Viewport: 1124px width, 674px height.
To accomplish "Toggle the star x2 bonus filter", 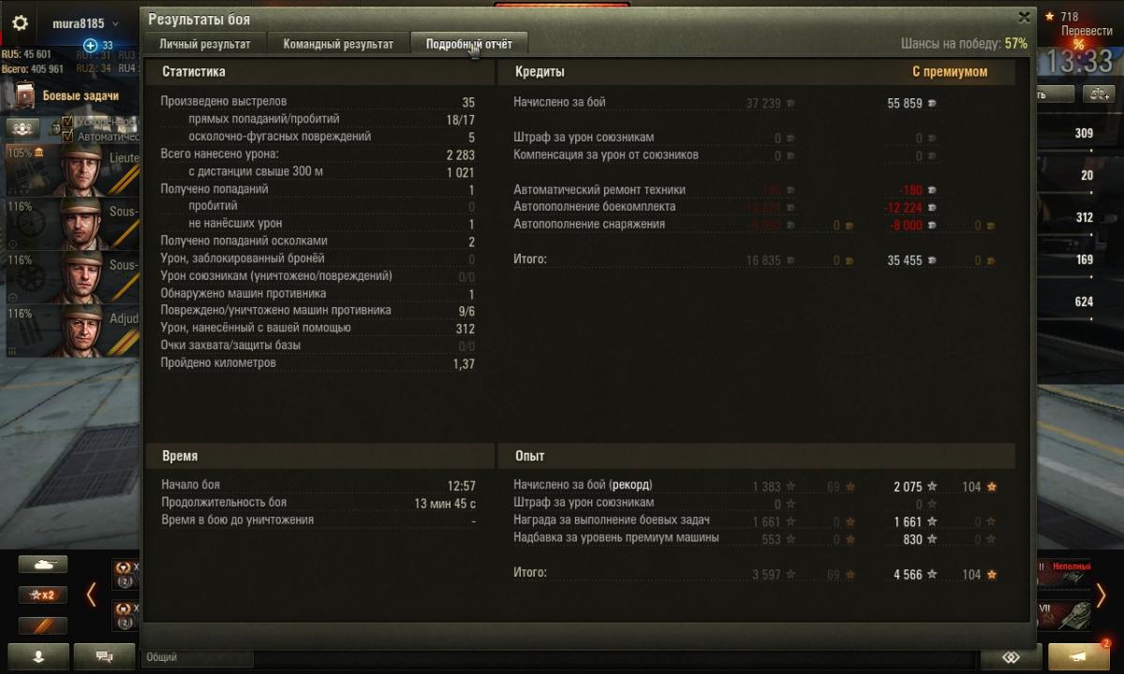I will click(43, 595).
